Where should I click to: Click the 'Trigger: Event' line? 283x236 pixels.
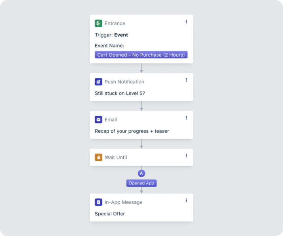[112, 35]
